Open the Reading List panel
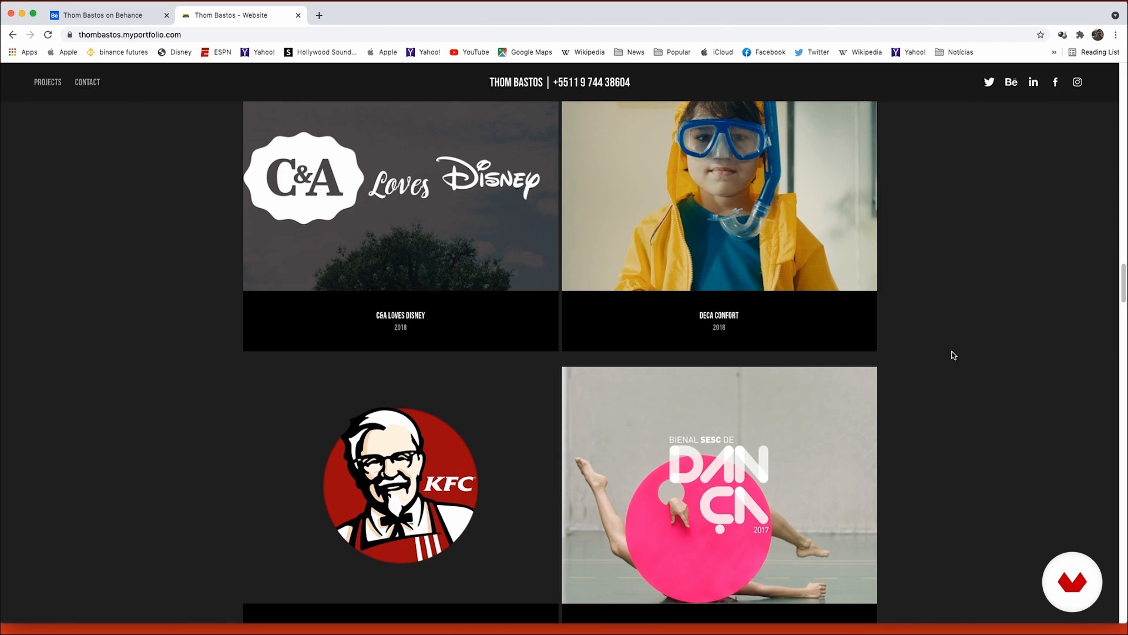The height and width of the screenshot is (635, 1128). 1094,52
